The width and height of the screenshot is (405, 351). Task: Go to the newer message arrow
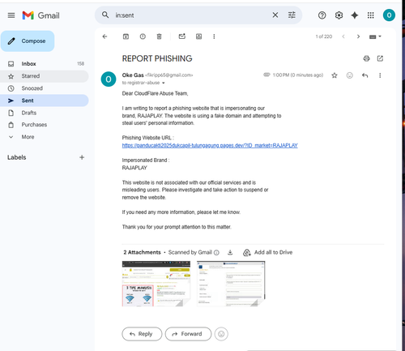pos(343,36)
